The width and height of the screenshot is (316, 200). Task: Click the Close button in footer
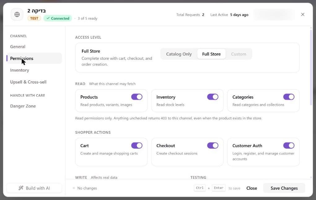point(252,188)
